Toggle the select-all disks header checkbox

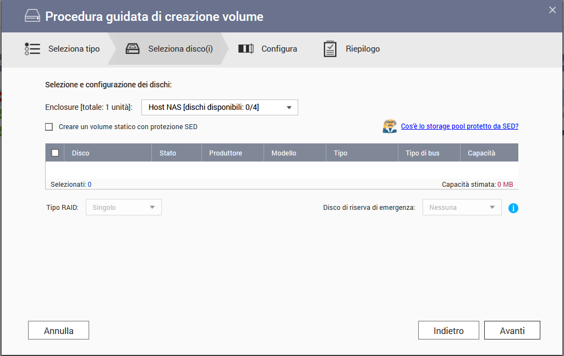point(55,153)
